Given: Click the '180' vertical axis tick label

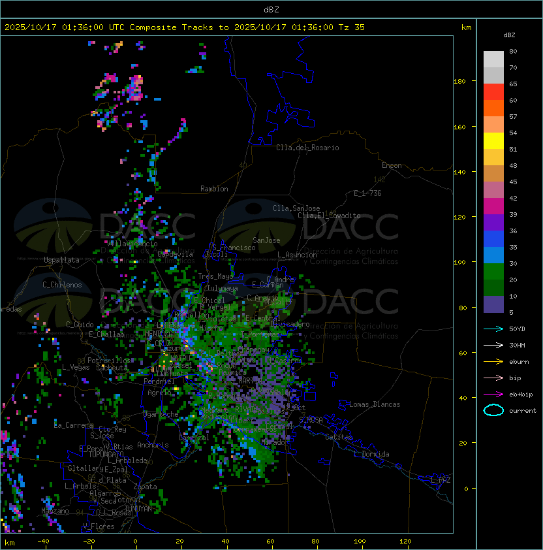Looking at the screenshot, I should [459, 82].
